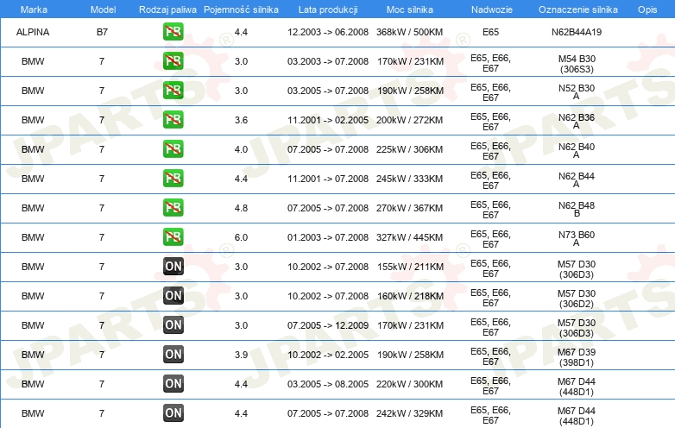The height and width of the screenshot is (428, 675).
Task: Select the ALPINA brand cell
Action: click(33, 32)
